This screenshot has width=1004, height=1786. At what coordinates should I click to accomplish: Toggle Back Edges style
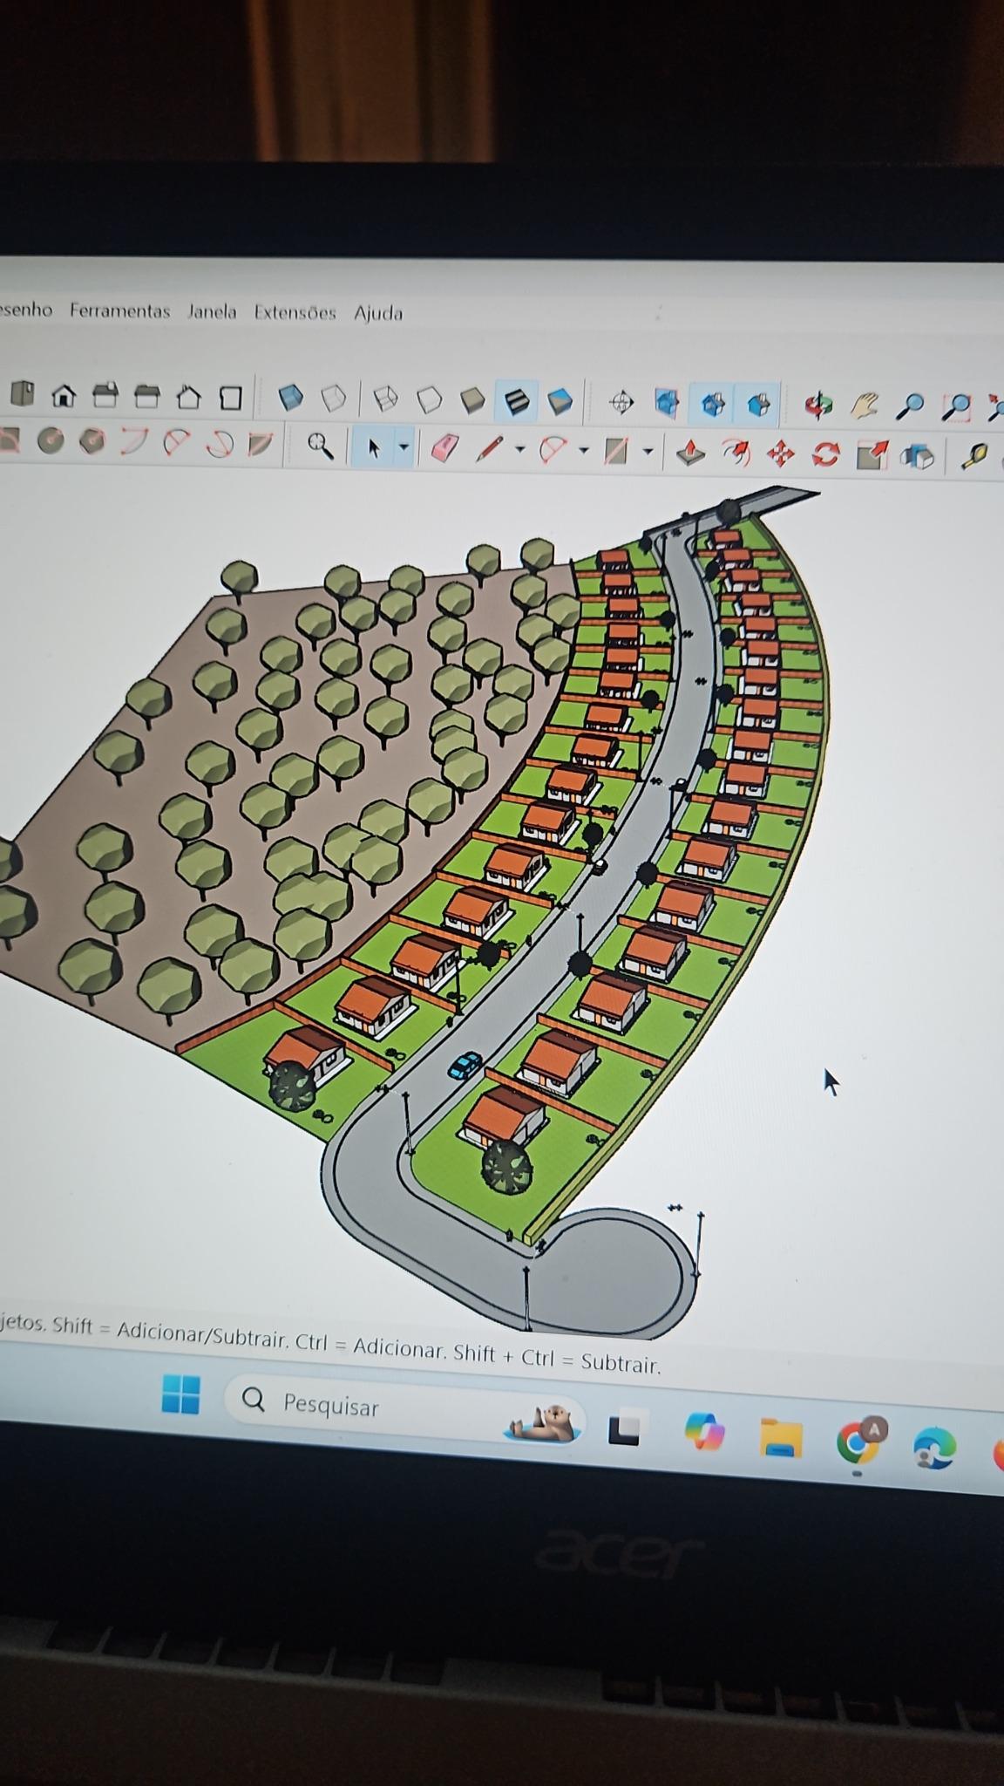[x=334, y=399]
